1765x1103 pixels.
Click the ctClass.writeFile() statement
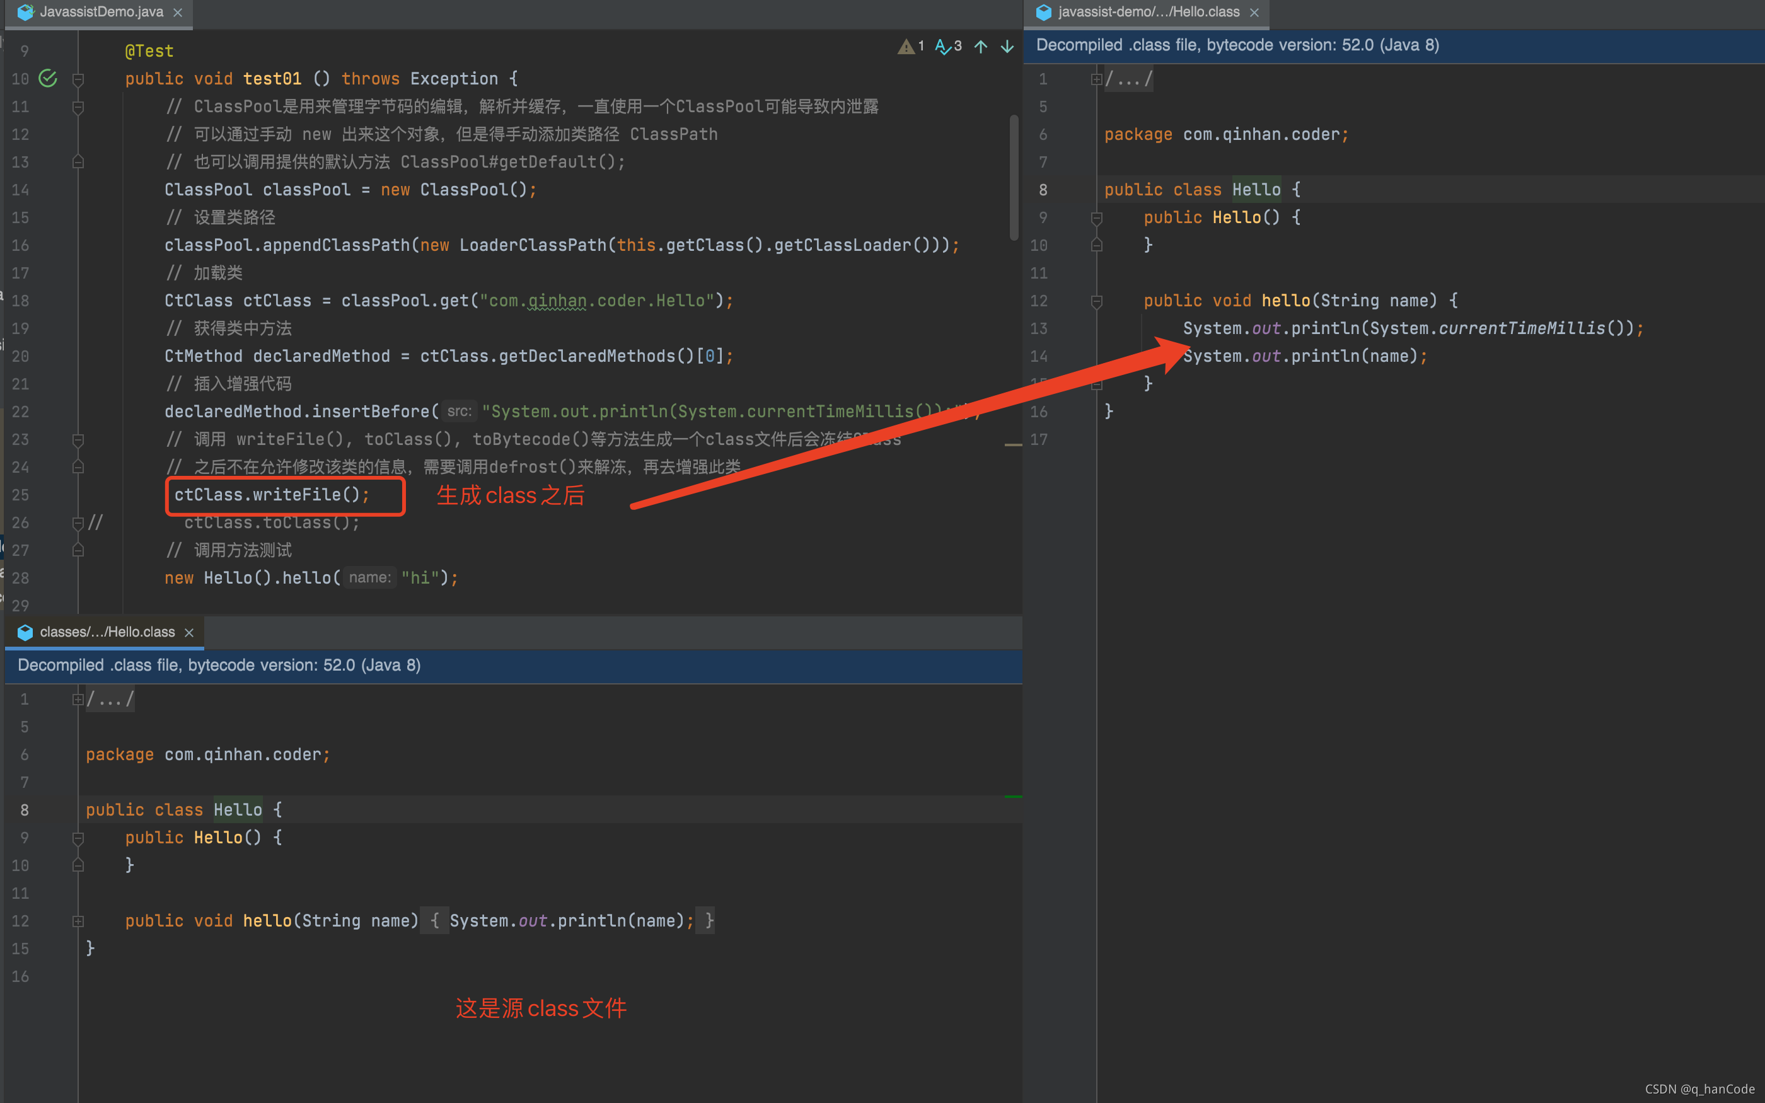tap(272, 495)
